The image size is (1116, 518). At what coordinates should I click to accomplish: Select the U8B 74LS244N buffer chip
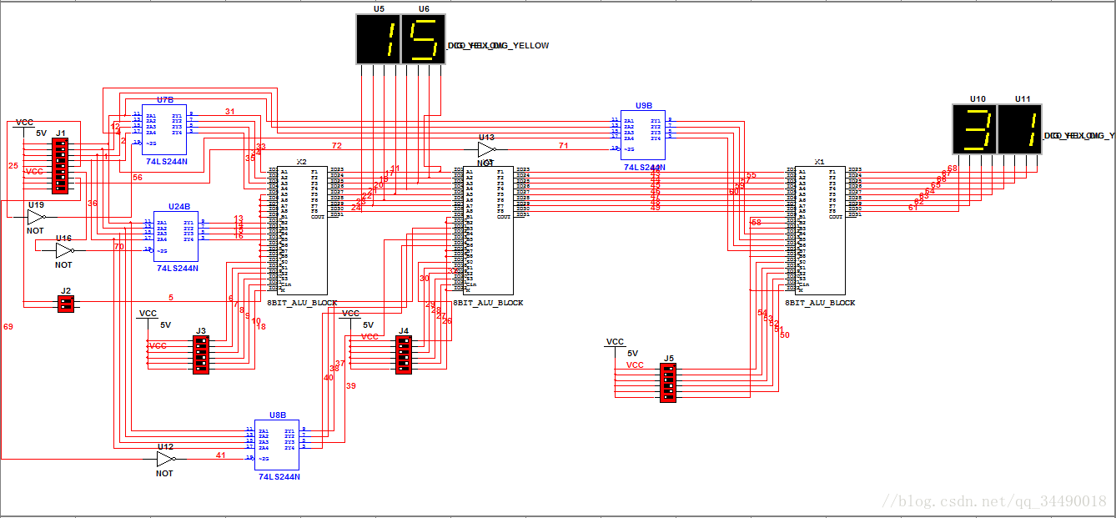(x=278, y=445)
